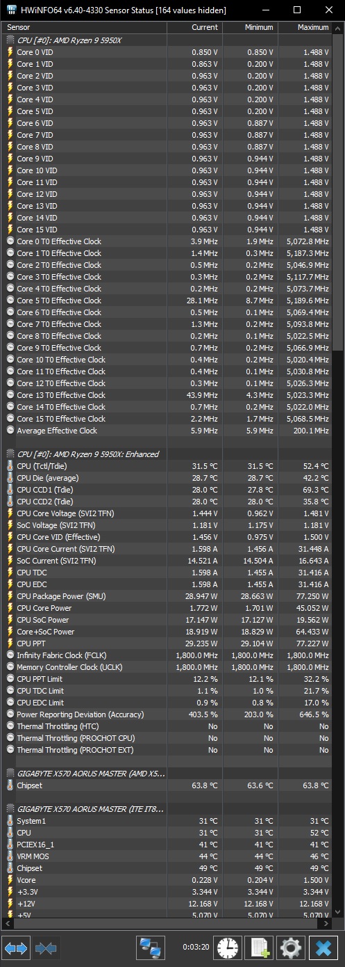Click the CPU CCD1 (Tdie) thermometer icon
Screen dimensions: 345x967
pos(10,490)
